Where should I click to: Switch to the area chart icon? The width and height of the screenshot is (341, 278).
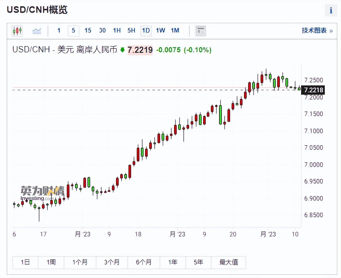click(x=37, y=31)
